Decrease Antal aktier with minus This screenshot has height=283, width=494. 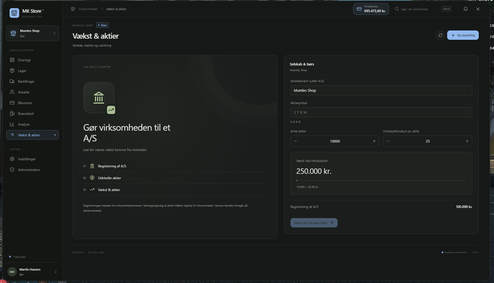click(296, 141)
